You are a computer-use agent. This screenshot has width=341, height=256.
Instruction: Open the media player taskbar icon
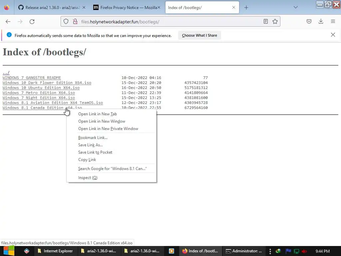[171, 251]
